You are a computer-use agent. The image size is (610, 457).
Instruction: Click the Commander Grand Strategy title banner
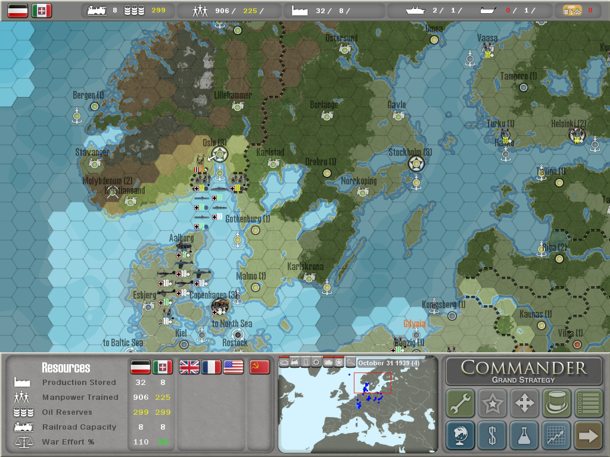[524, 371]
